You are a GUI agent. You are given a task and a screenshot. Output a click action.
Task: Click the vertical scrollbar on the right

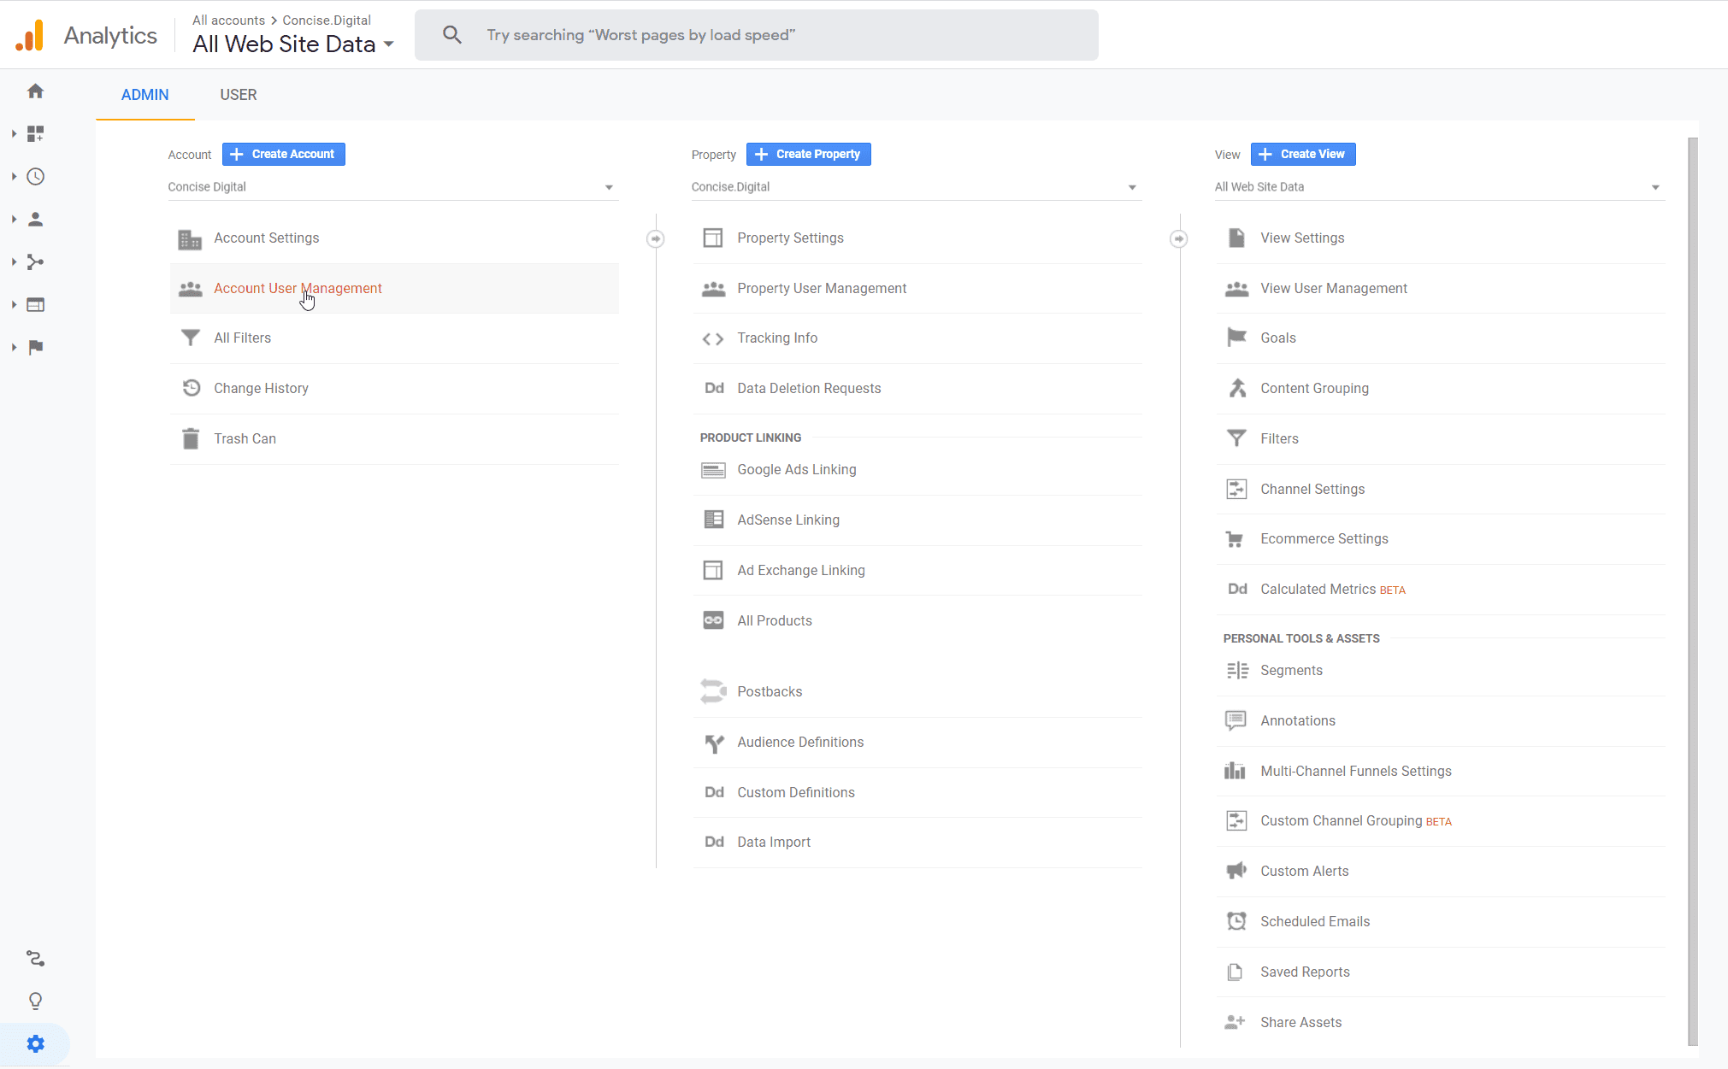(1692, 590)
